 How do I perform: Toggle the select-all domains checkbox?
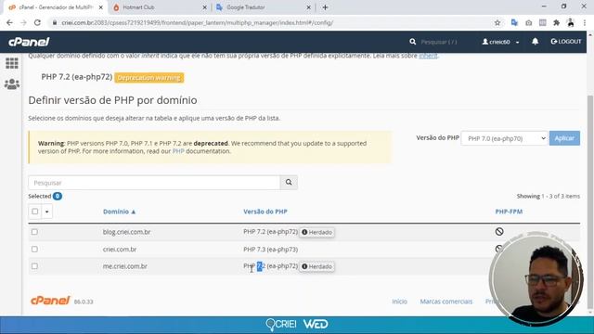[x=35, y=212]
